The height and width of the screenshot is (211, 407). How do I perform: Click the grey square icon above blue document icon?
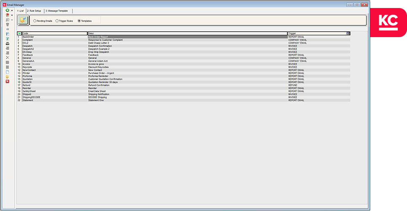[8, 67]
